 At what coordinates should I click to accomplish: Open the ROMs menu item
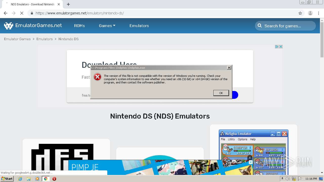pyautogui.click(x=79, y=26)
